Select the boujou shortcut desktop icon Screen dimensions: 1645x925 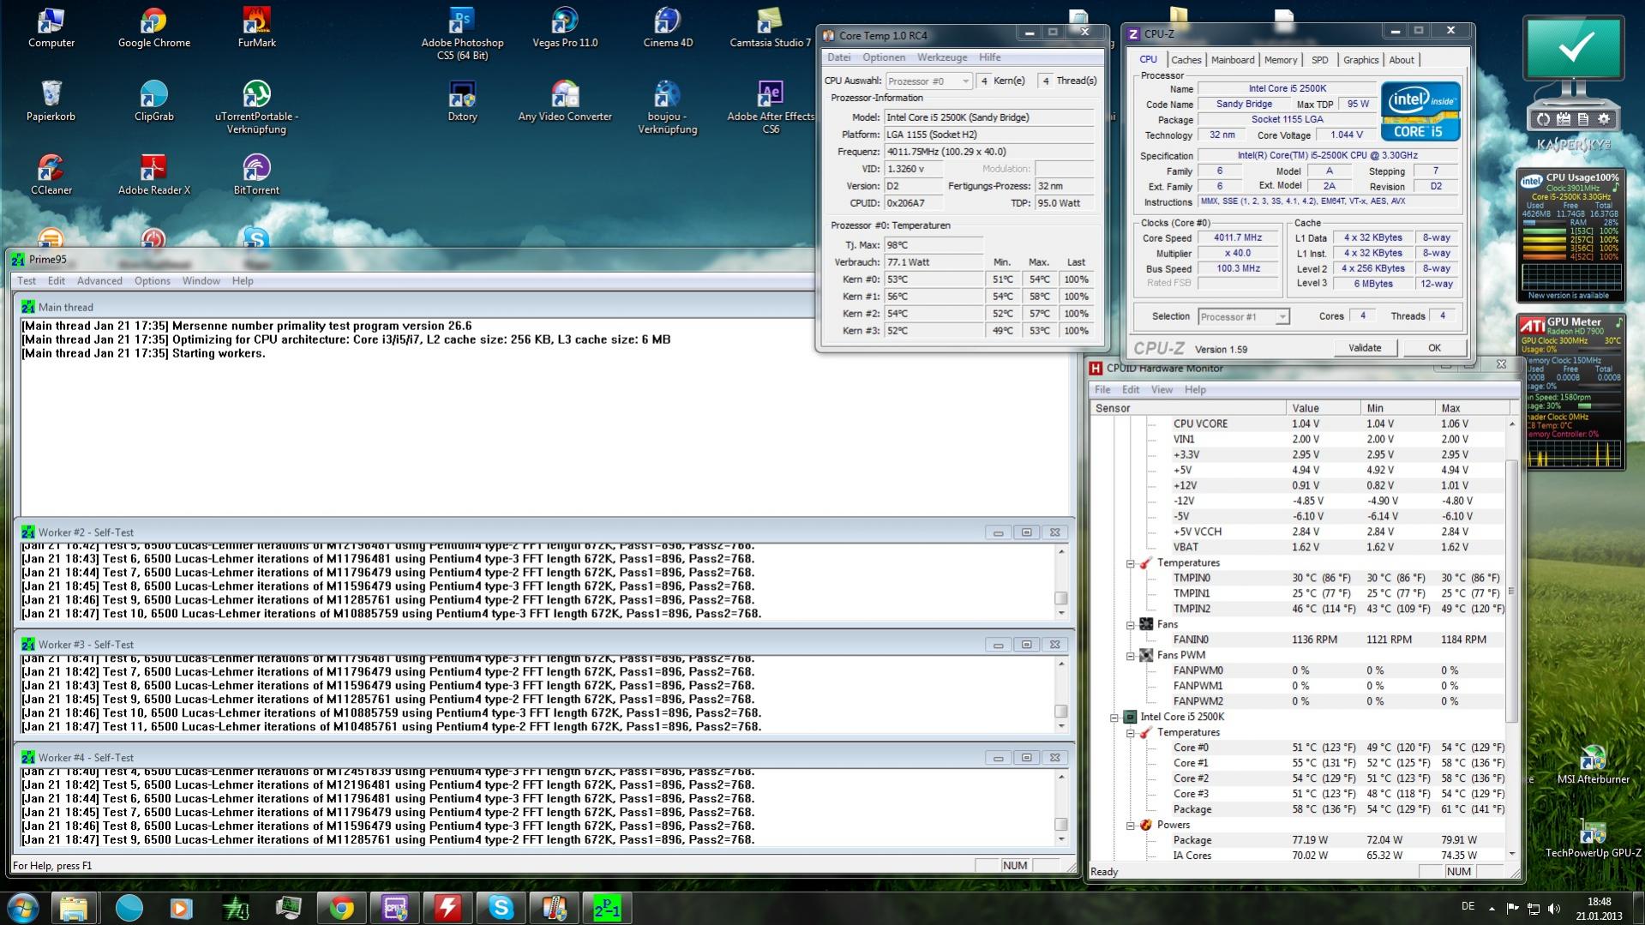[668, 107]
